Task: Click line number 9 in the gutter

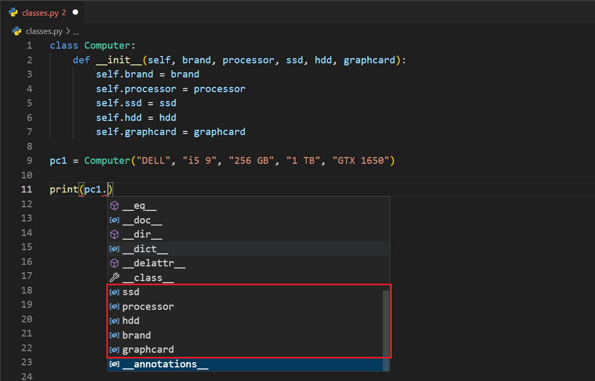Action: [29, 161]
